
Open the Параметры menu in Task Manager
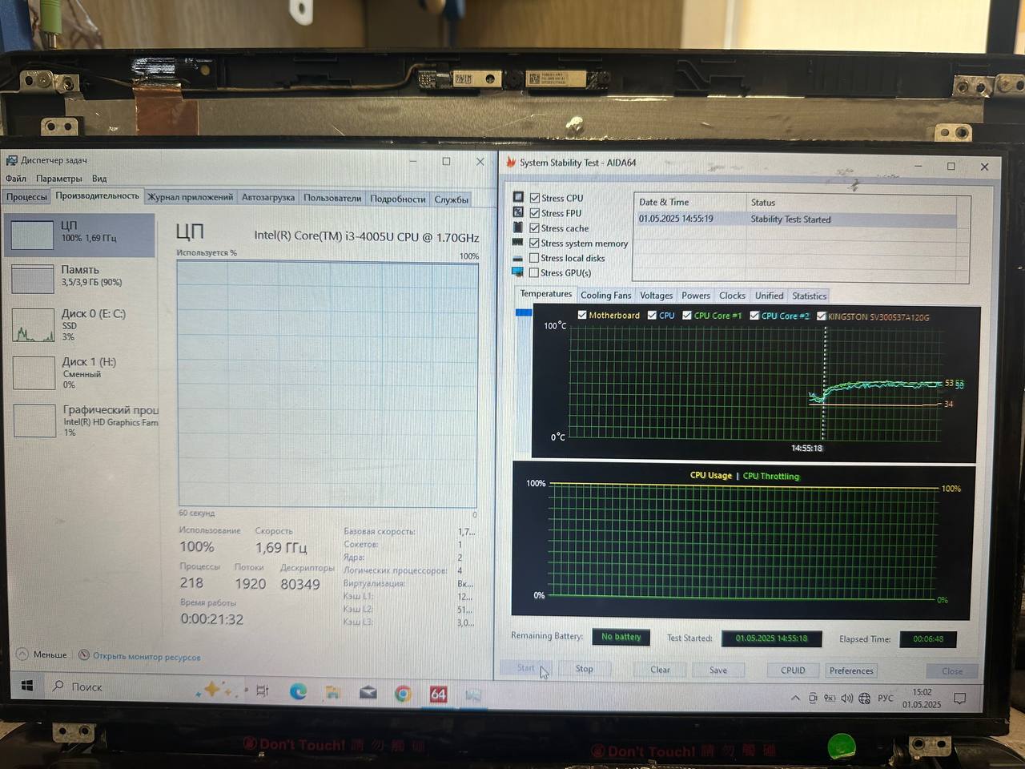coord(58,179)
